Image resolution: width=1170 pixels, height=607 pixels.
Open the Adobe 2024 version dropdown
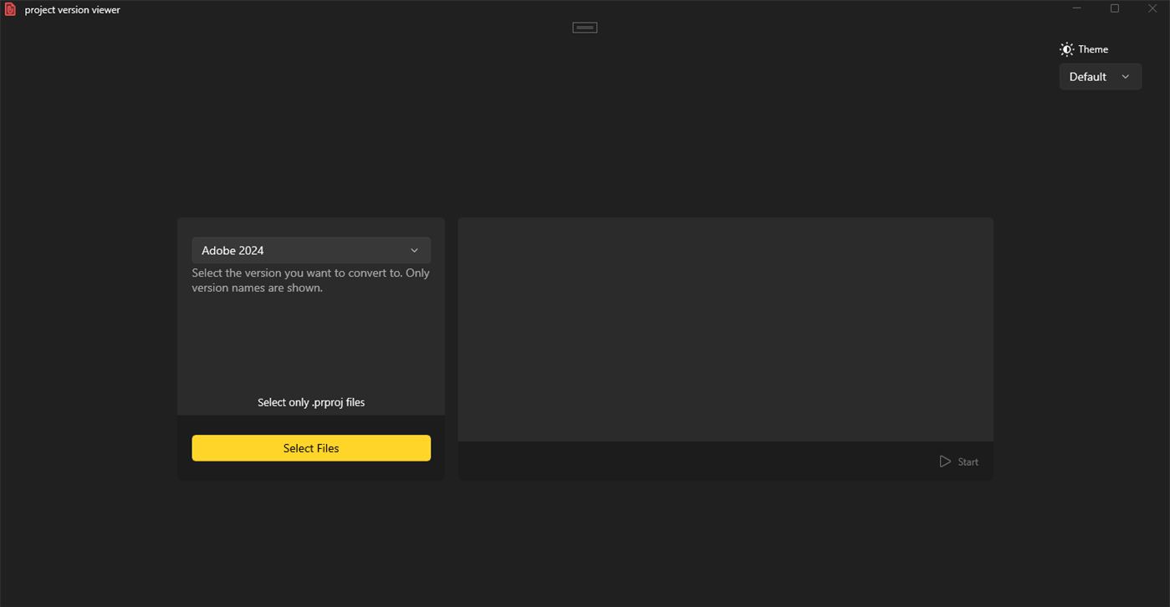[x=311, y=250]
